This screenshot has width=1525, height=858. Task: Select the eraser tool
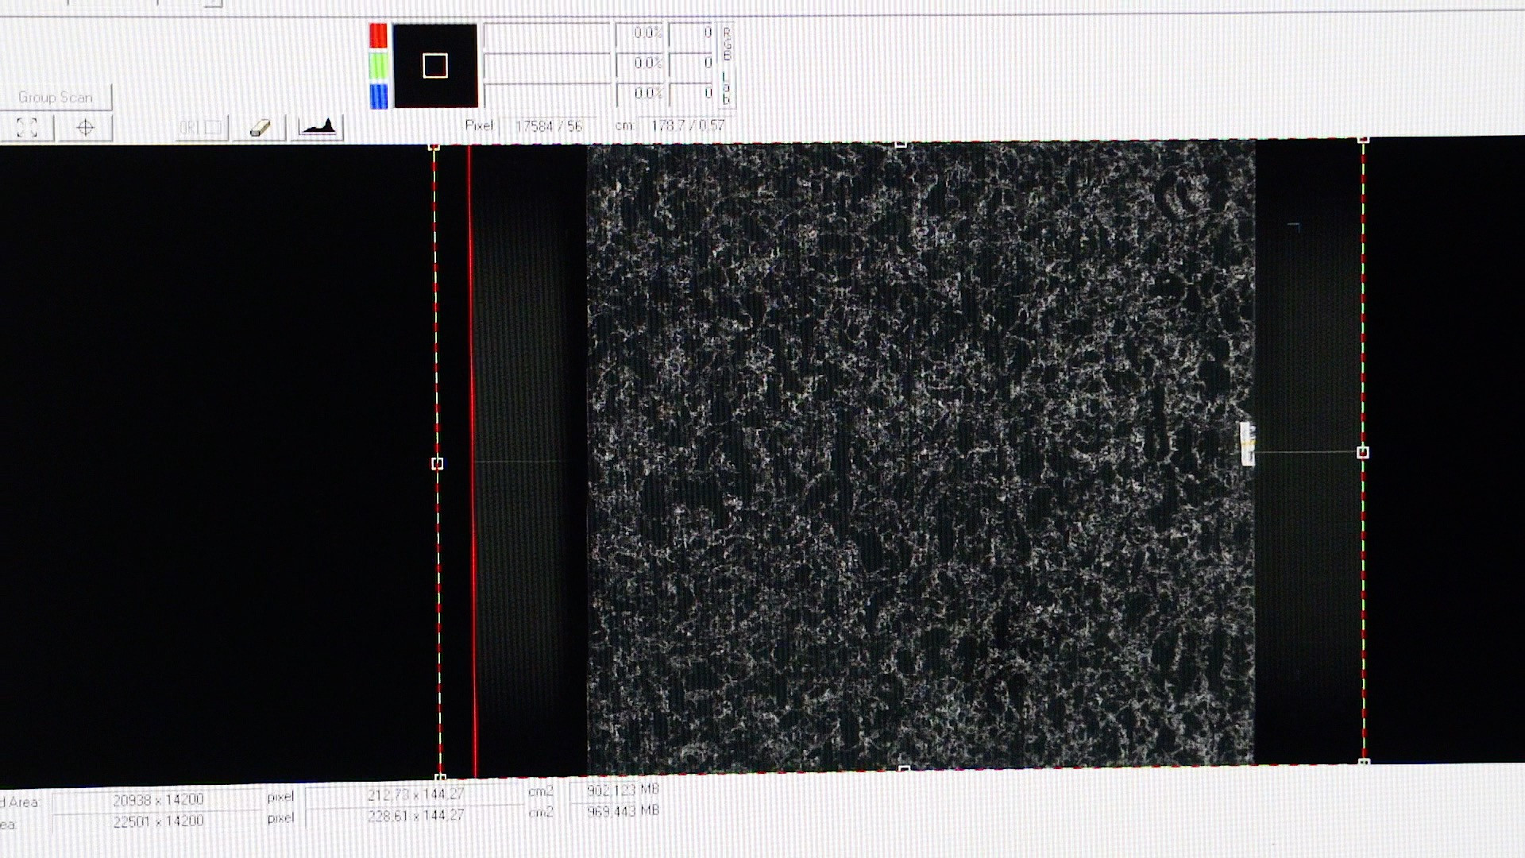[x=260, y=128]
